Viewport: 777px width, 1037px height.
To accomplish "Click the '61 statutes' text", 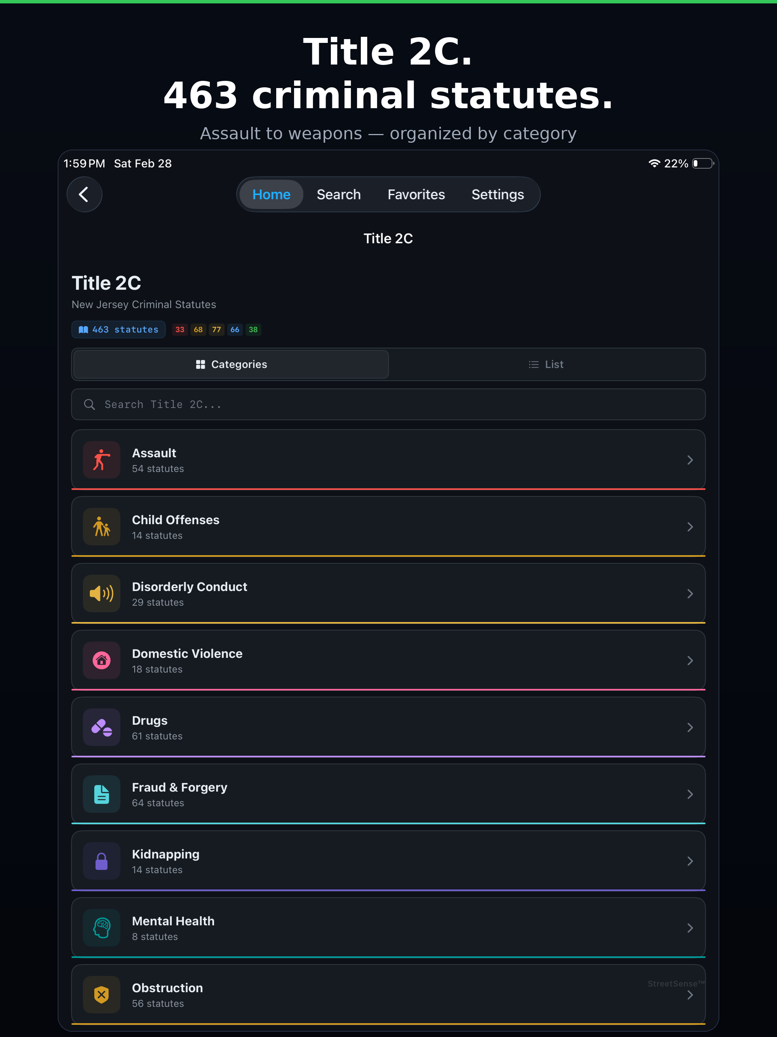I will click(157, 736).
